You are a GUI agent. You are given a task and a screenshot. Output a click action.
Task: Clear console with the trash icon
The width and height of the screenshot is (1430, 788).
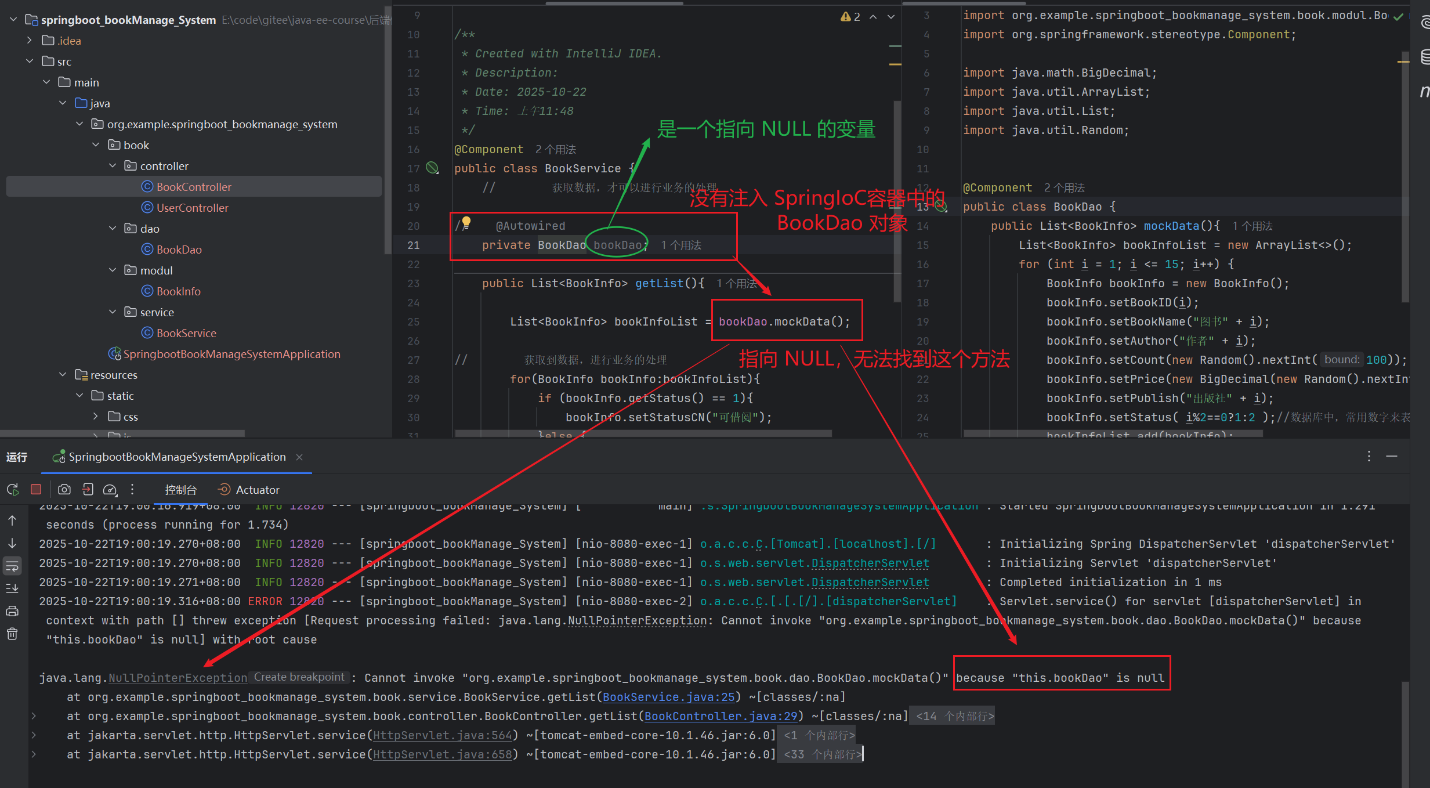point(12,634)
